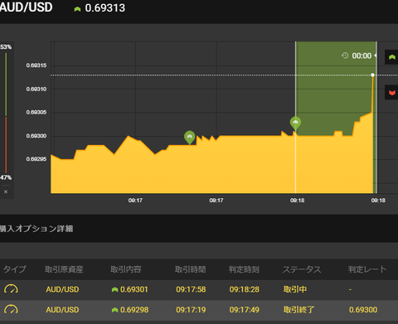Click the 0.69300 settlement rate
398x324 pixels.
click(363, 310)
